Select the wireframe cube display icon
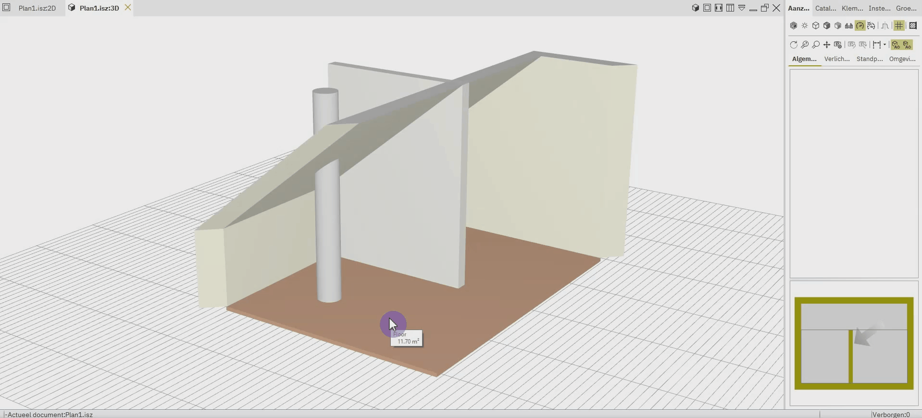This screenshot has width=922, height=418. pos(816,25)
